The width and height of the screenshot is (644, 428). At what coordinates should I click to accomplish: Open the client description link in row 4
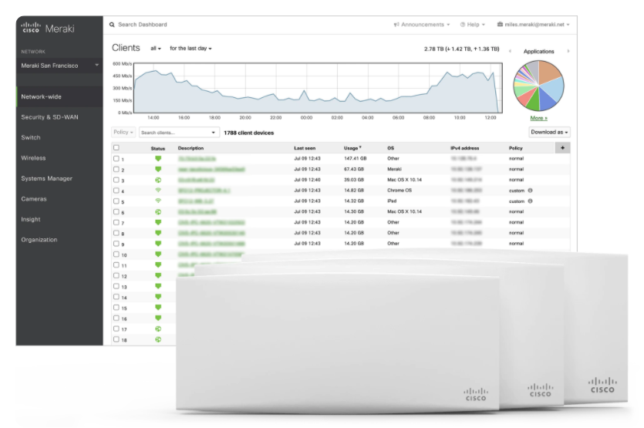pyautogui.click(x=204, y=190)
